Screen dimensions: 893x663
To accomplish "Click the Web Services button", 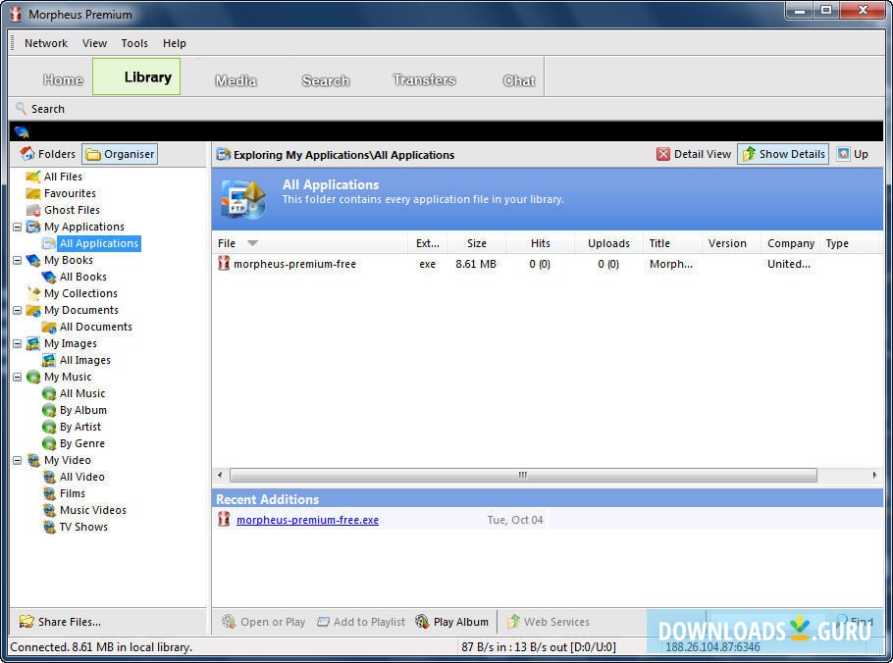I will [x=549, y=622].
